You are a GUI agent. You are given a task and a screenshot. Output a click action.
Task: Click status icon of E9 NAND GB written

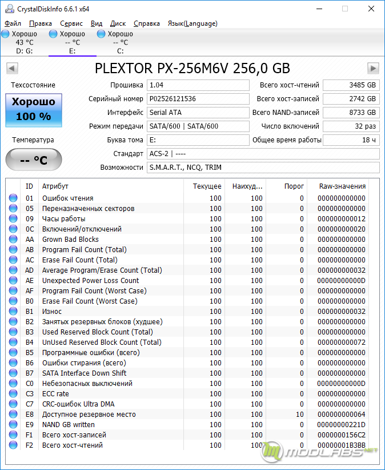click(x=13, y=424)
